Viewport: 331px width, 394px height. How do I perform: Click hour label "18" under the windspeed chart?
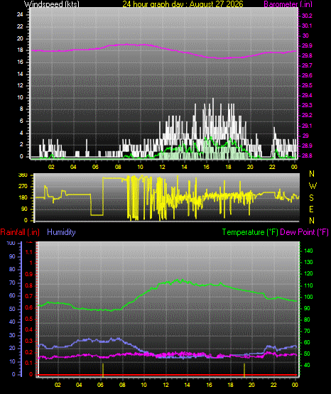tap(228, 167)
